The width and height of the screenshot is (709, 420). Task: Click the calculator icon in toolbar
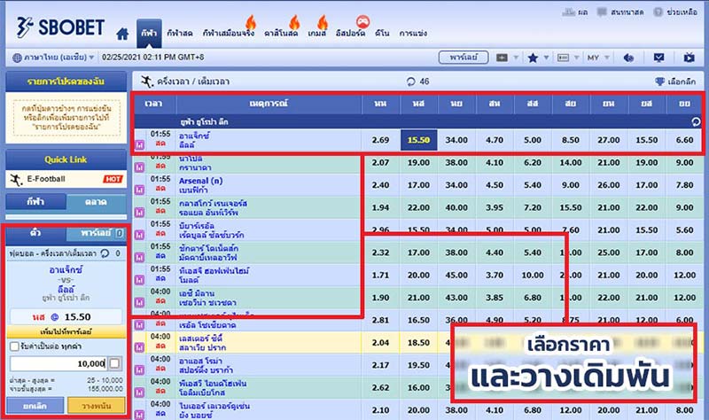(502, 58)
